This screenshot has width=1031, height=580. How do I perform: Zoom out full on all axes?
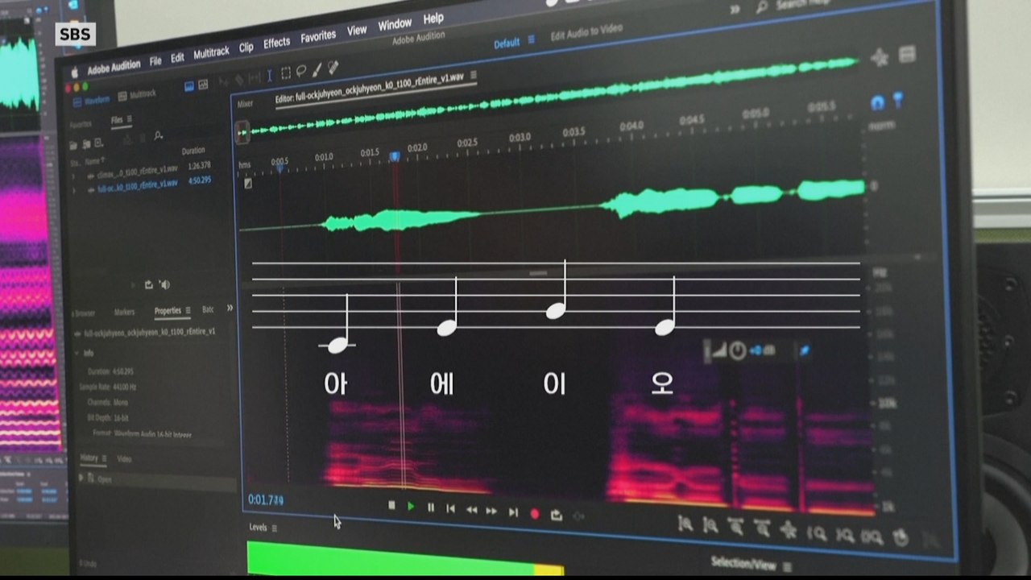(789, 530)
